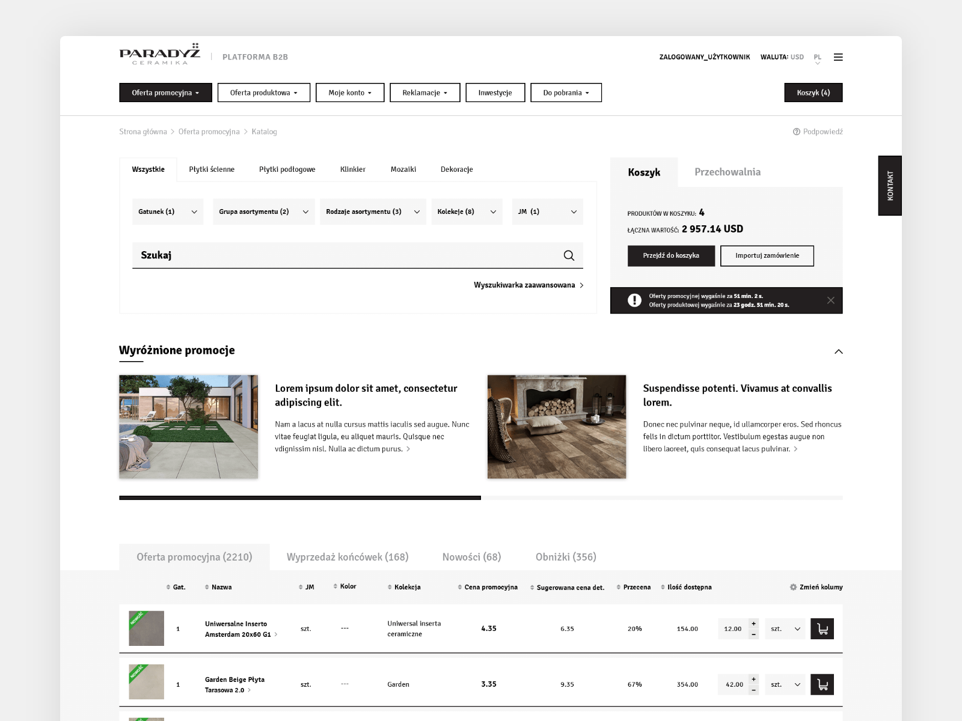Open Nowości (68) tab
Image resolution: width=962 pixels, height=721 pixels.
472,557
